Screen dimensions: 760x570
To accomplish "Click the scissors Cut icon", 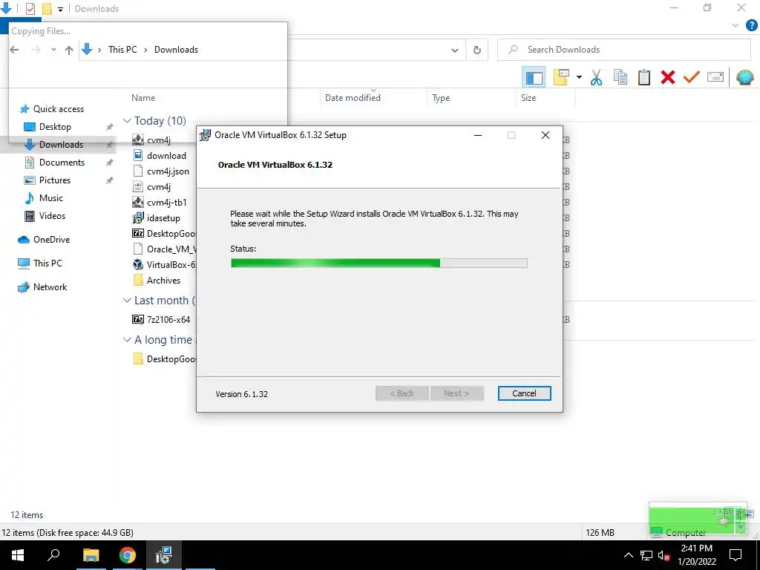I will point(596,77).
